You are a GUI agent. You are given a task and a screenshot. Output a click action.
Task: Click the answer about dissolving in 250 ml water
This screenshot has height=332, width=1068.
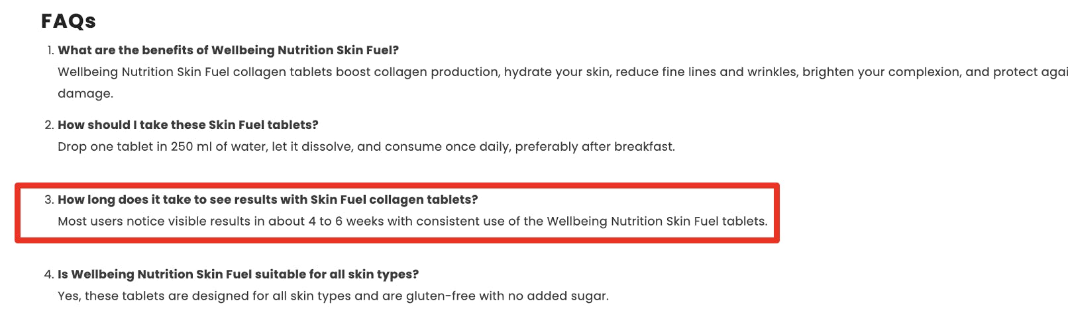point(366,147)
